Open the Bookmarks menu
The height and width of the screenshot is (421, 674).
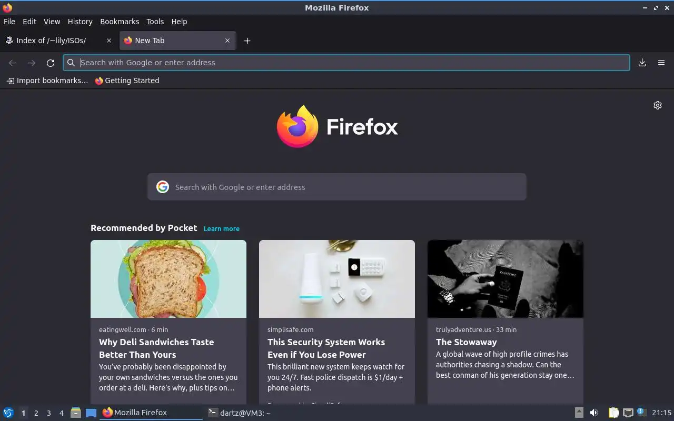(x=120, y=22)
